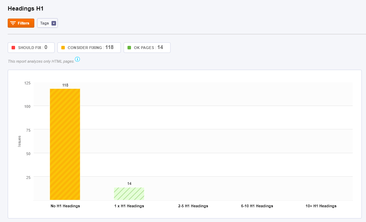The width and height of the screenshot is (366, 222).
Task: Click the red Should Fix color square
Action: click(x=13, y=48)
